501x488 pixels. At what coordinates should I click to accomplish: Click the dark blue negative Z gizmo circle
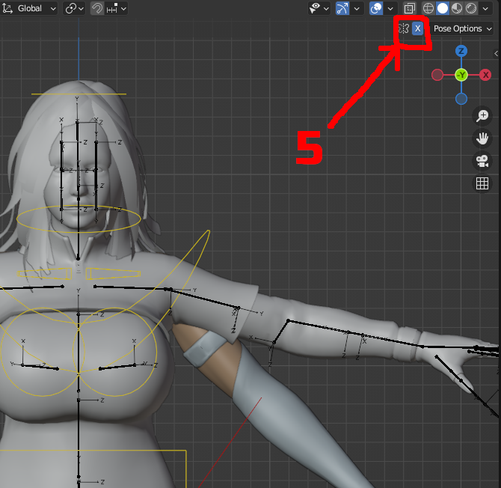pos(461,99)
